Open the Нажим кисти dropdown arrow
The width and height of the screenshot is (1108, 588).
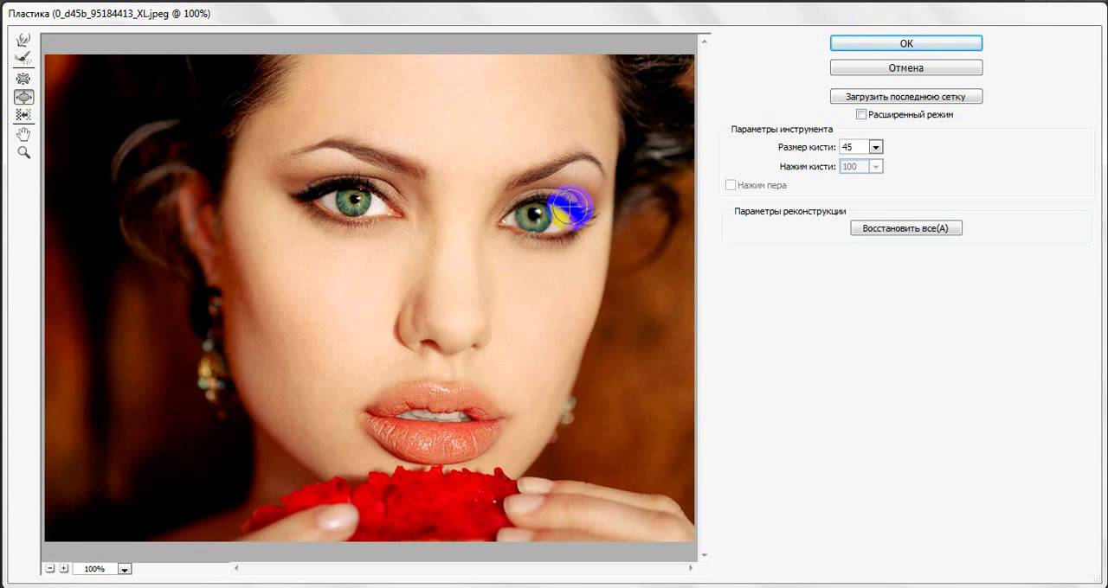click(x=876, y=166)
